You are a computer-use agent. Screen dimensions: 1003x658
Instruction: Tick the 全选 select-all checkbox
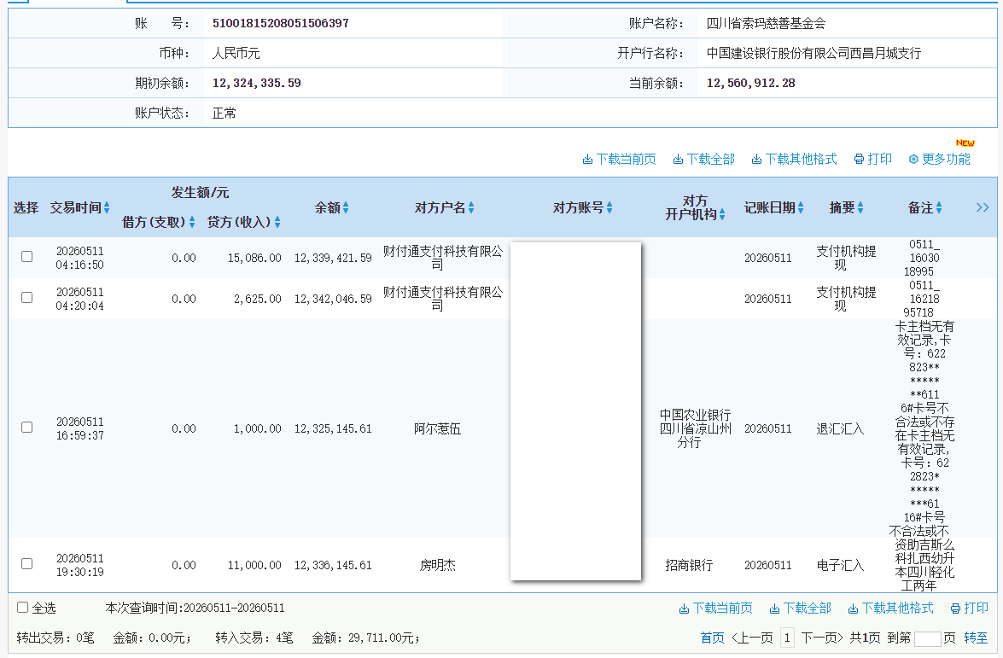pos(22,608)
